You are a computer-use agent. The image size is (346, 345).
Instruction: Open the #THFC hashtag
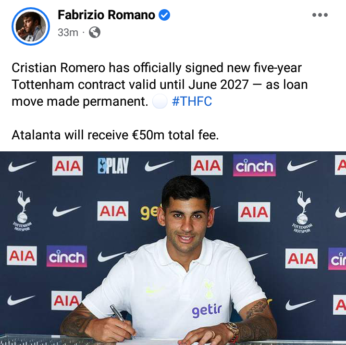coord(192,101)
